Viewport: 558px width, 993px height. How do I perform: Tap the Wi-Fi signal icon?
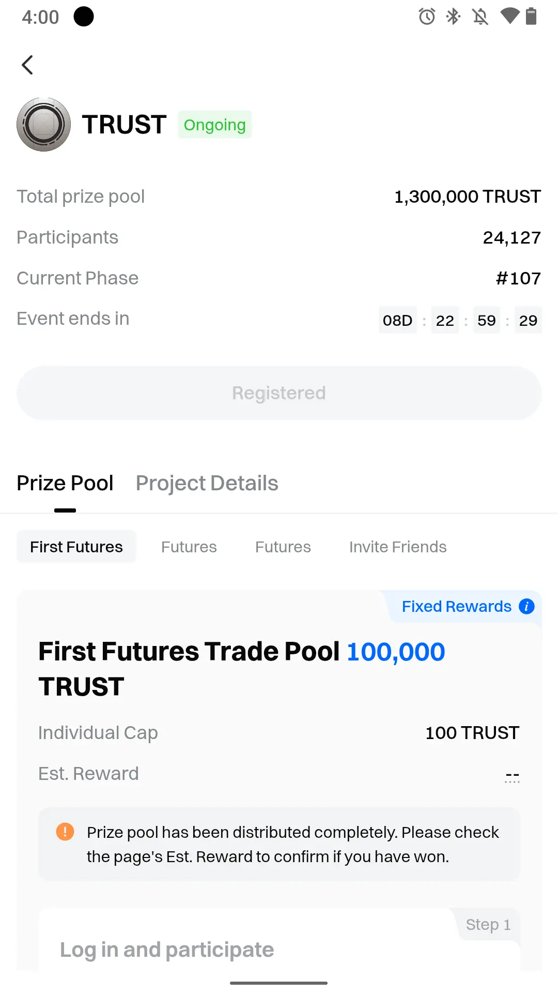tap(509, 17)
